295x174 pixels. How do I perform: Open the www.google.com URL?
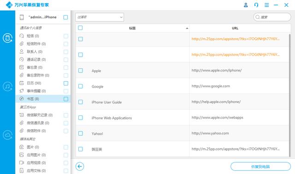coord(211,86)
